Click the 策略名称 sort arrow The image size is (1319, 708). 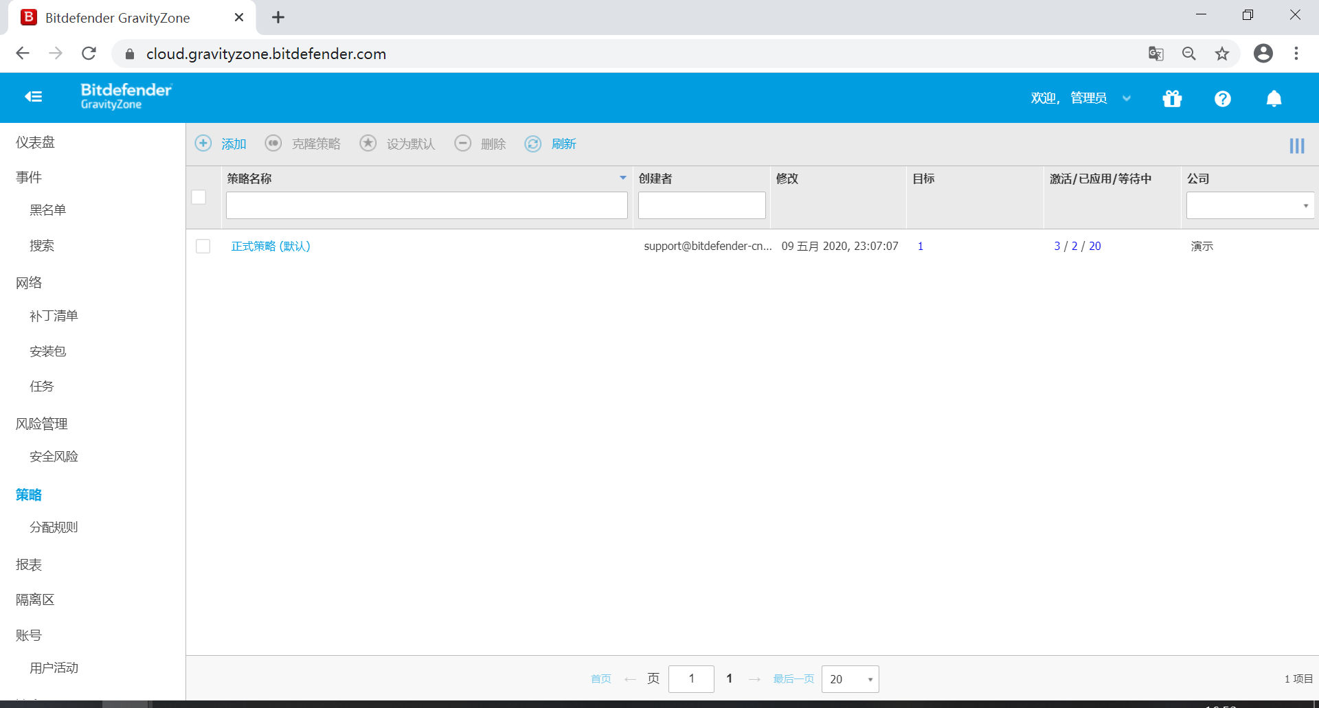(x=623, y=178)
